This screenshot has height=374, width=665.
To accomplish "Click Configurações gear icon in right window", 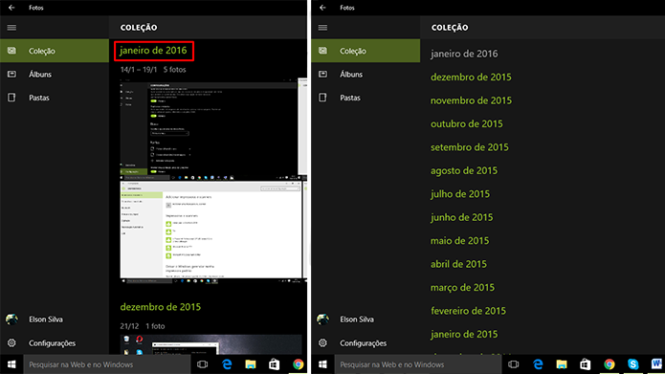I will 322,342.
